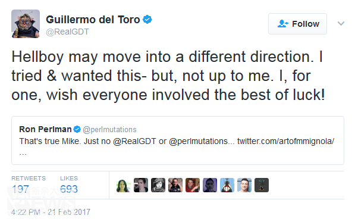This screenshot has width=355, height=222.
Task: Click the @RealGDT mention in quoted tweet
Action: click(134, 141)
